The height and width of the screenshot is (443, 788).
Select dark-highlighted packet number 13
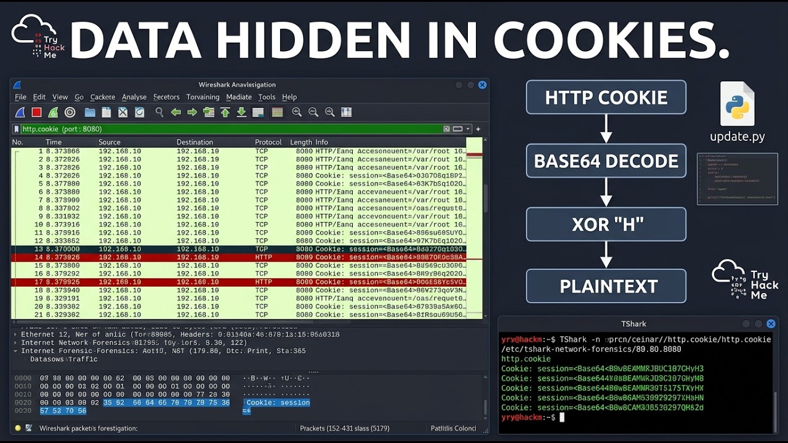click(x=239, y=249)
